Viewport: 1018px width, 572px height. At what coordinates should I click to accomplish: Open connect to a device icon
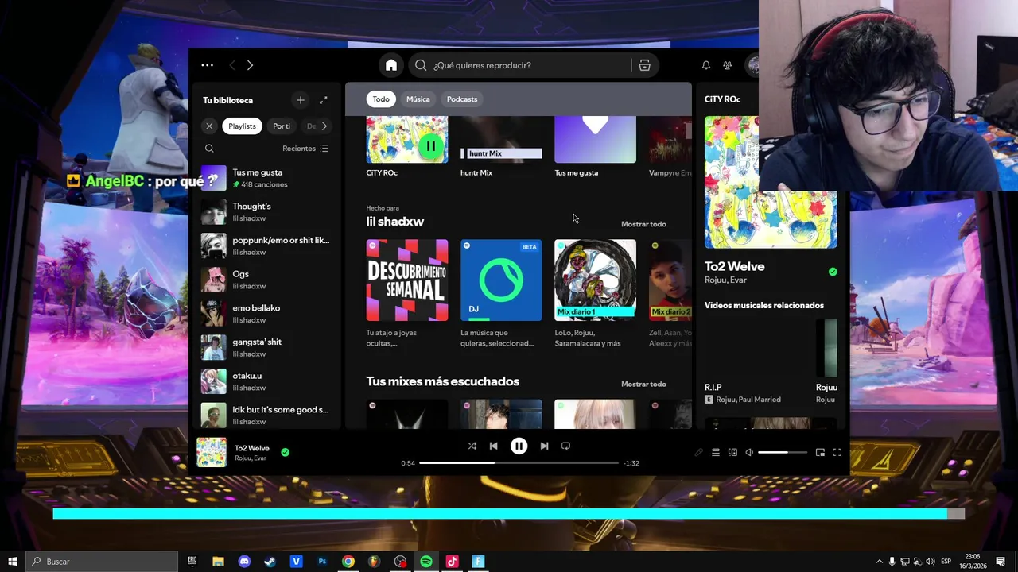coord(732,453)
